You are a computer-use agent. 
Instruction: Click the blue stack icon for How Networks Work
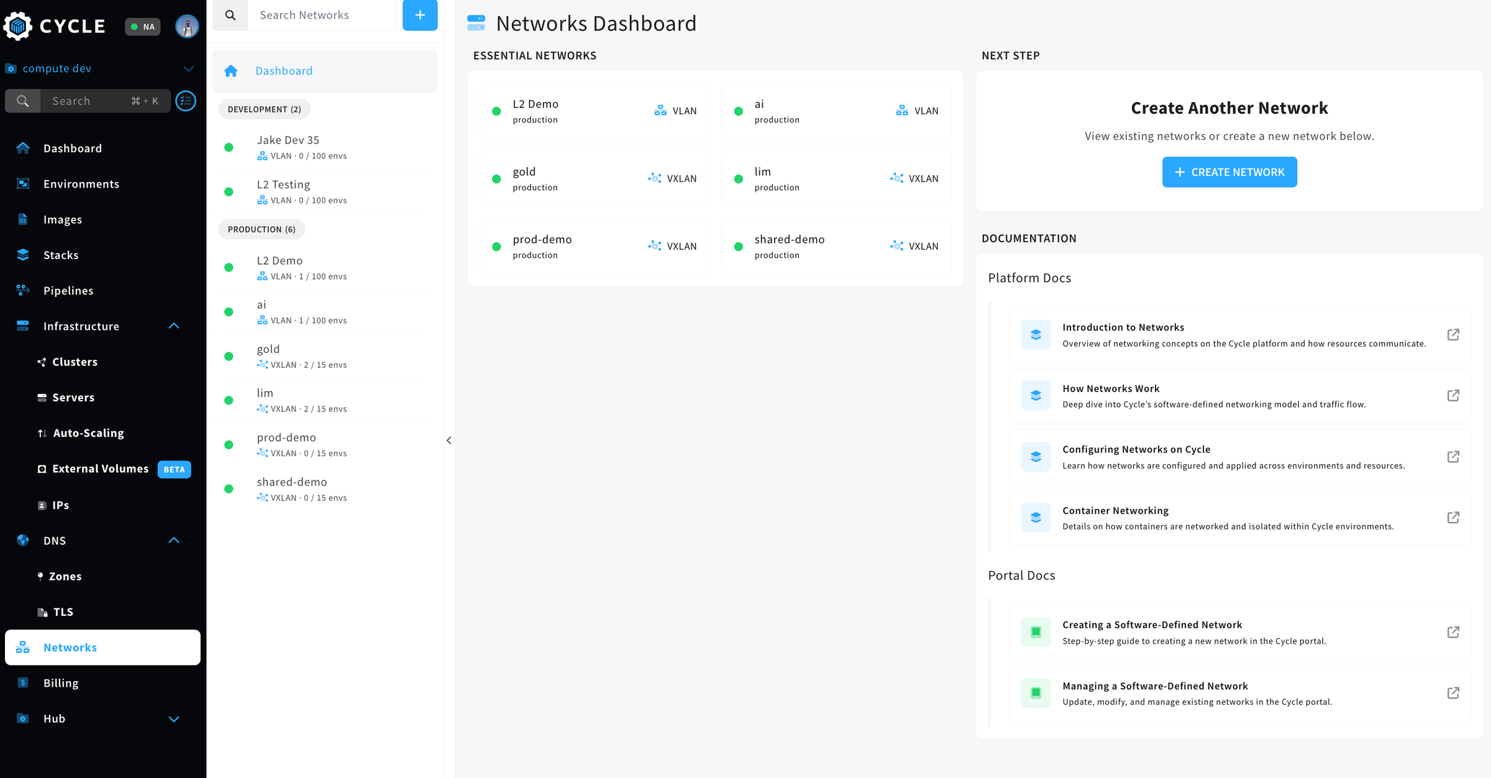point(1036,396)
